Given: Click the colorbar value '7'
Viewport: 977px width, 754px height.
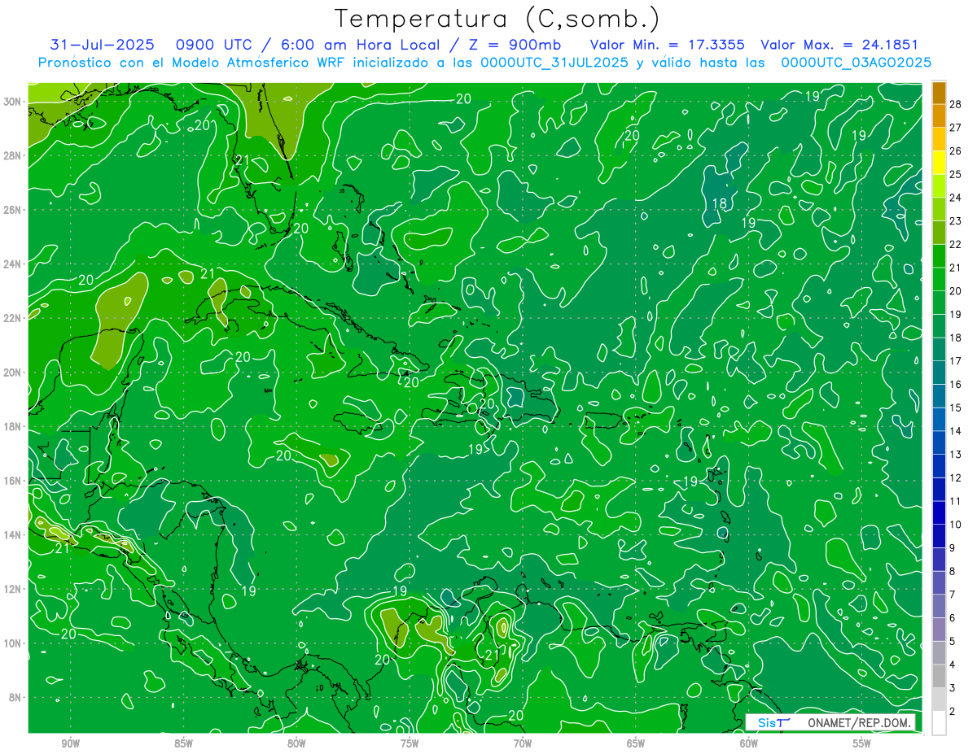Looking at the screenshot, I should coord(953,595).
